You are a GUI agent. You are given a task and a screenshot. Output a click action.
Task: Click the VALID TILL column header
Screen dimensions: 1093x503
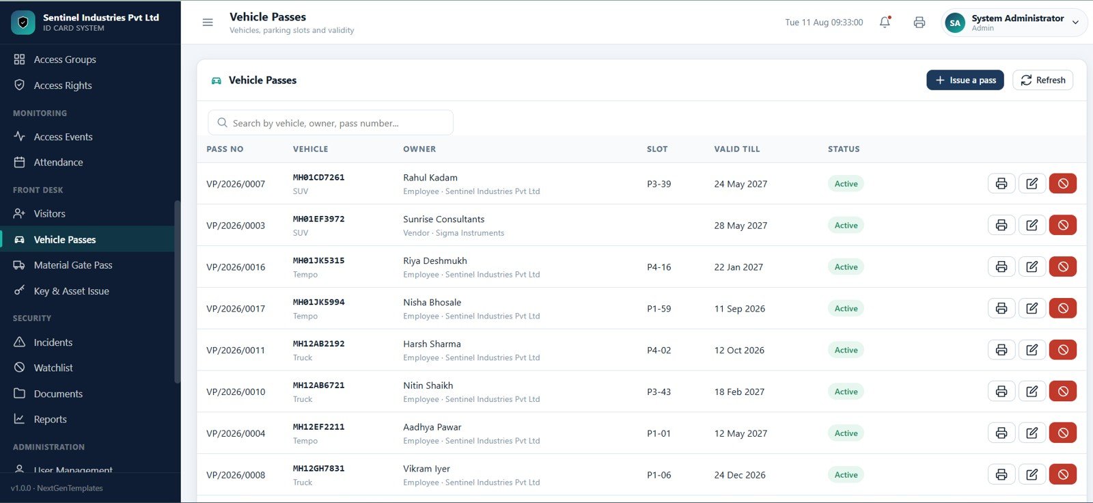(x=737, y=149)
